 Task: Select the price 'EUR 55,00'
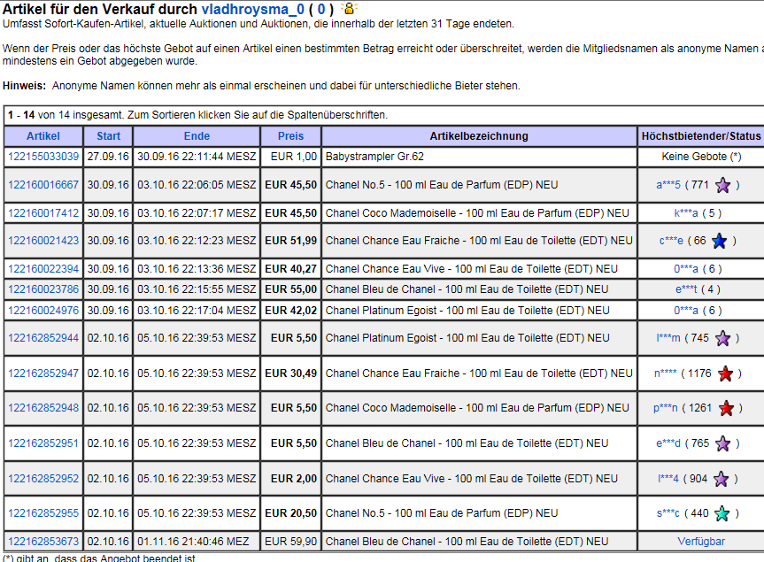click(291, 289)
